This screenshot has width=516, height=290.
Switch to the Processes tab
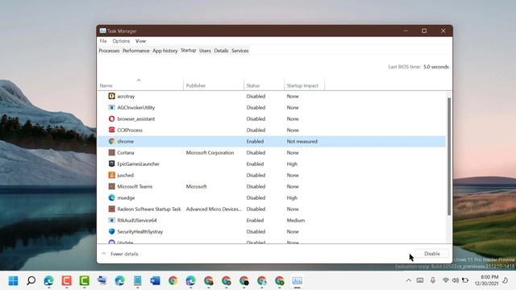pyautogui.click(x=109, y=51)
